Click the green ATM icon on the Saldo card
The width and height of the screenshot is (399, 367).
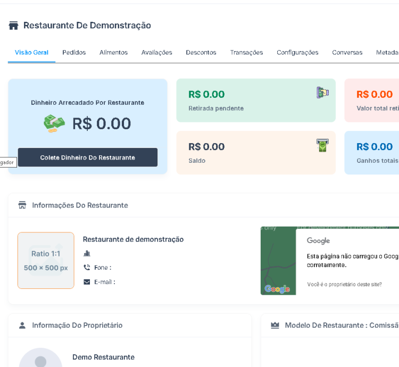[x=322, y=145]
